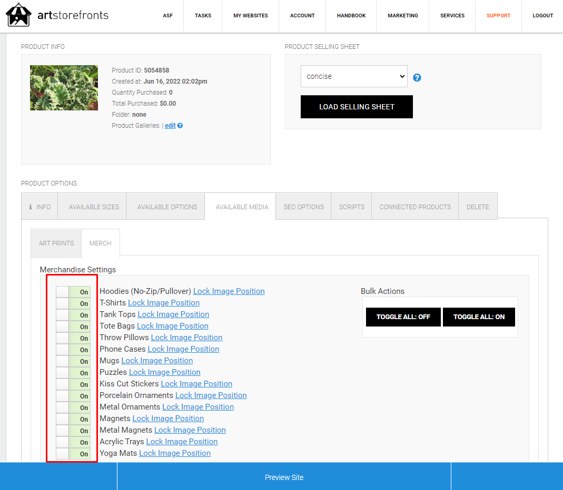The width and height of the screenshot is (563, 490).
Task: Open the MARKETING menu
Action: [402, 15]
